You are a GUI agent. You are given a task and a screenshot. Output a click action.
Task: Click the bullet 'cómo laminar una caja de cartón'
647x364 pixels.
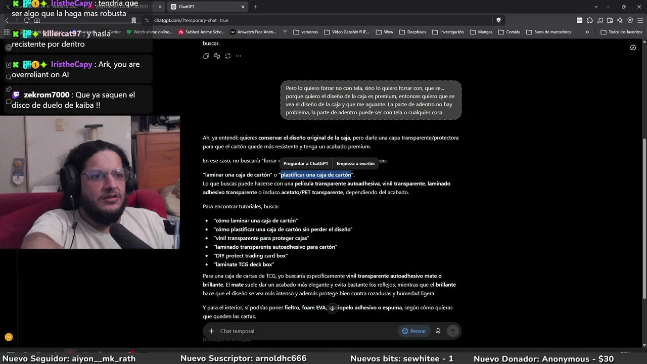256,220
